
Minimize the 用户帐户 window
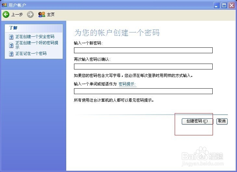point(217,6)
